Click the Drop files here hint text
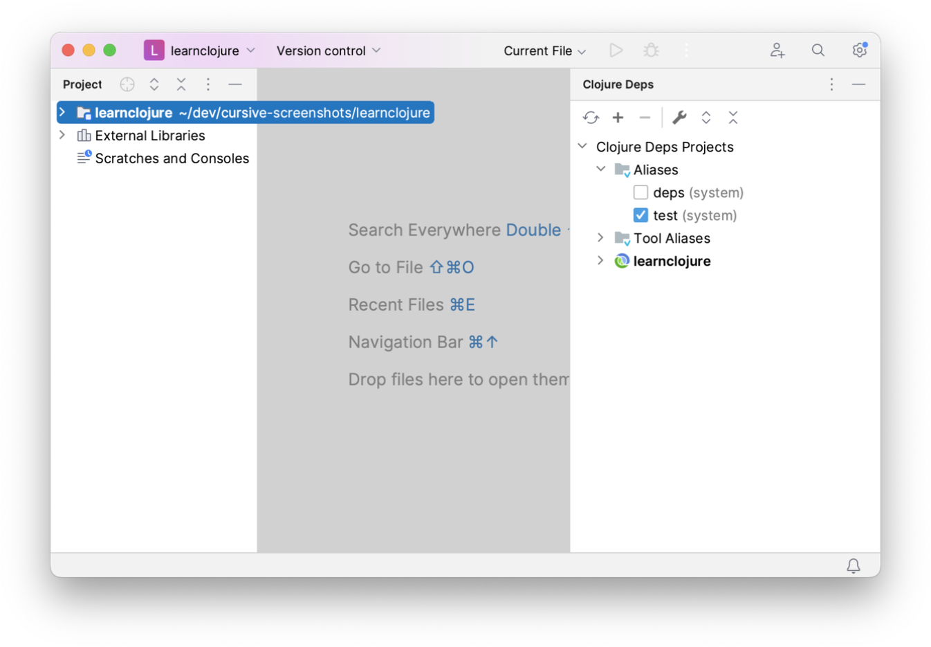 click(459, 379)
